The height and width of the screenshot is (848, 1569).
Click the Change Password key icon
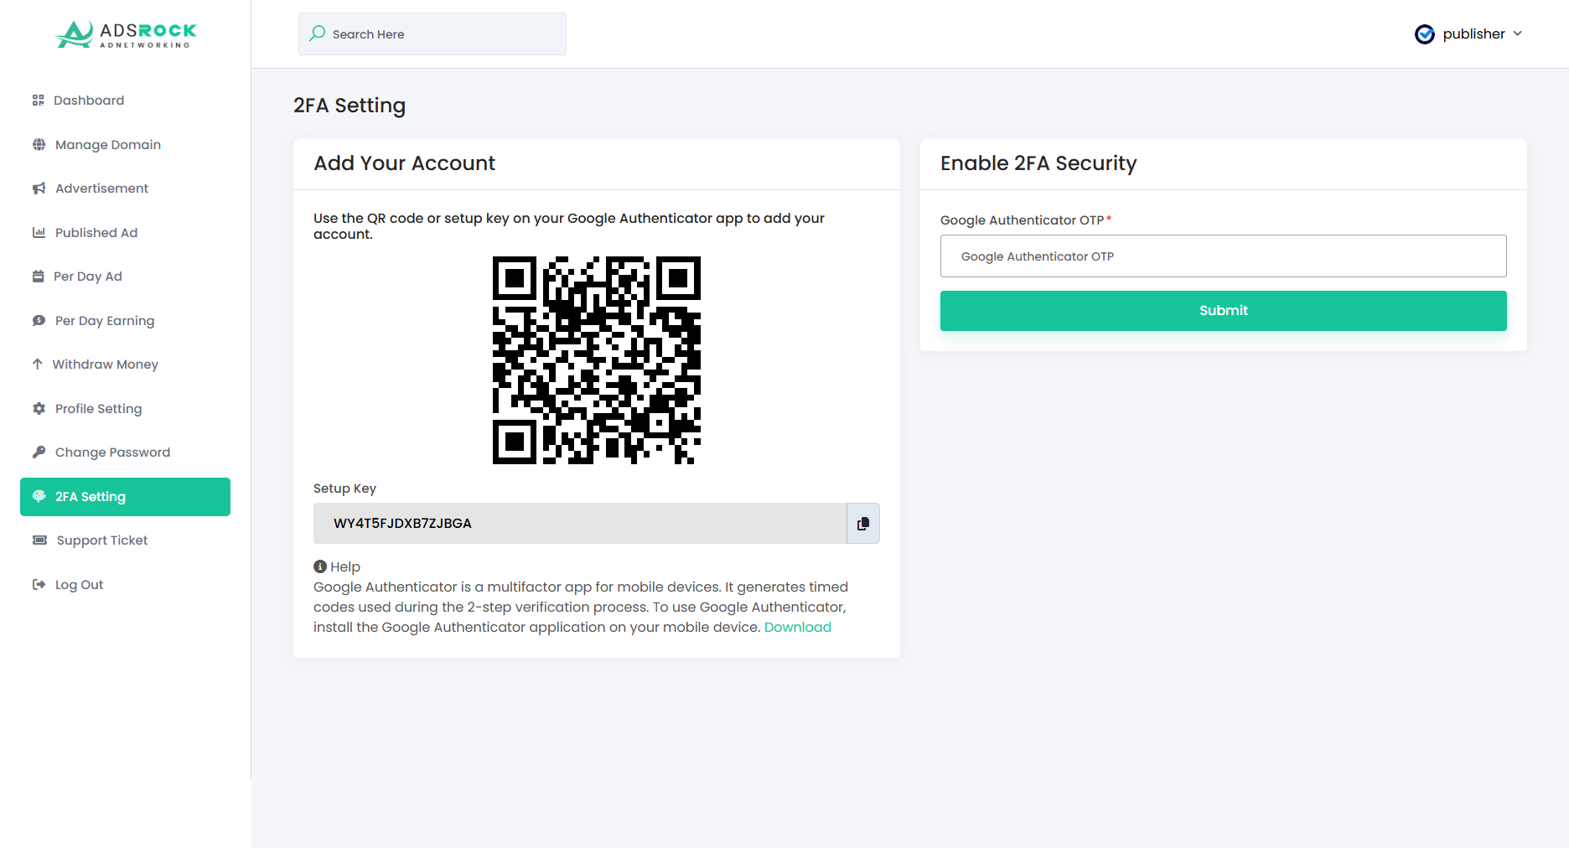[39, 452]
